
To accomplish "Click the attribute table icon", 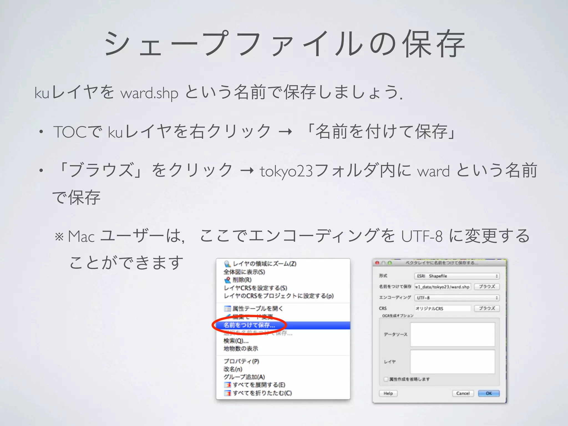I will (227, 308).
